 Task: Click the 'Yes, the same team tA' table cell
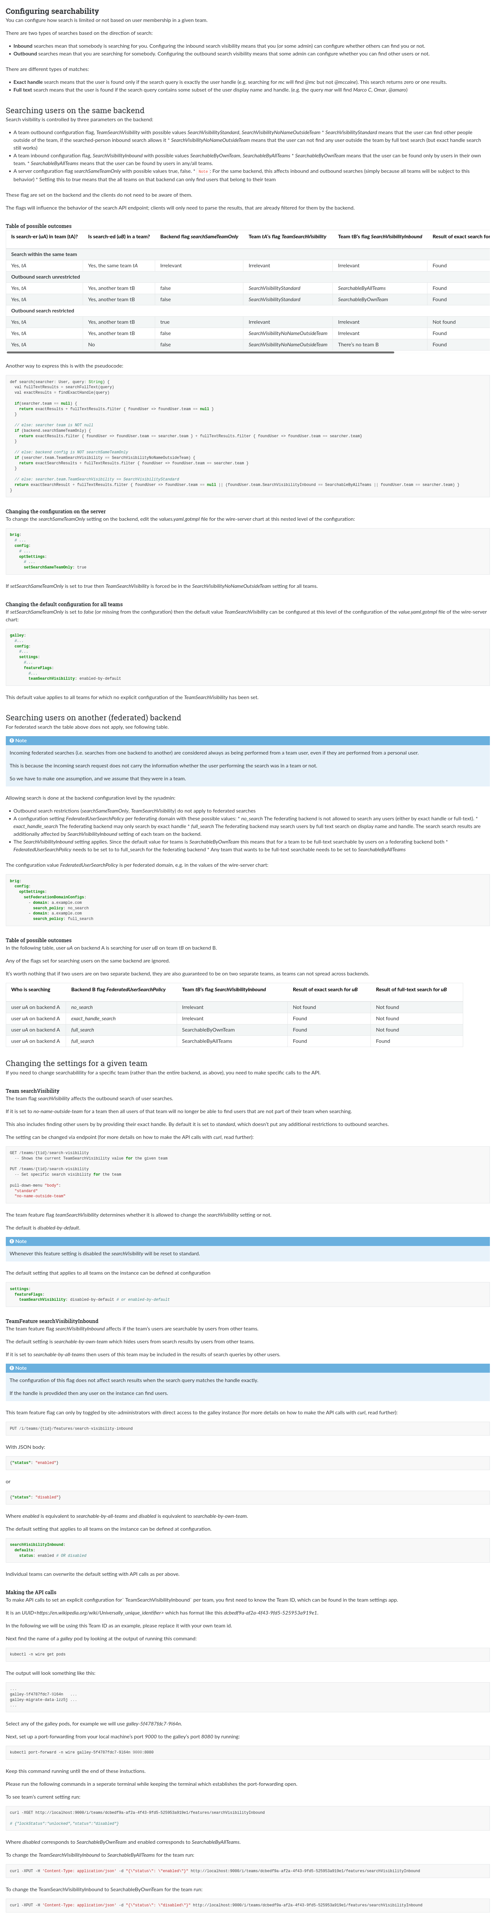119,266
